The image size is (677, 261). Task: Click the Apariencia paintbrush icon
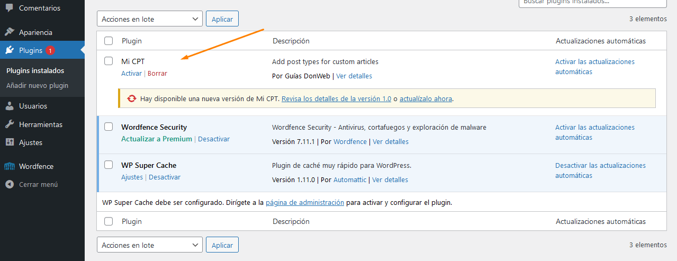coord(10,32)
